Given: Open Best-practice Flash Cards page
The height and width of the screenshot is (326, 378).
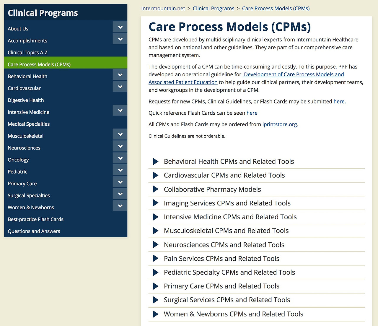Looking at the screenshot, I should 36,219.
